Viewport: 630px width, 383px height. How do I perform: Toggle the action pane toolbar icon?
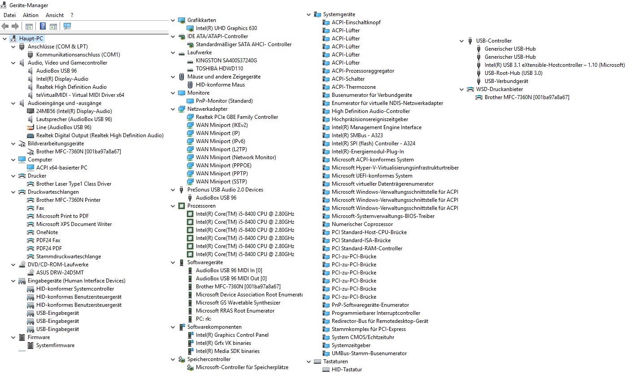(x=53, y=26)
